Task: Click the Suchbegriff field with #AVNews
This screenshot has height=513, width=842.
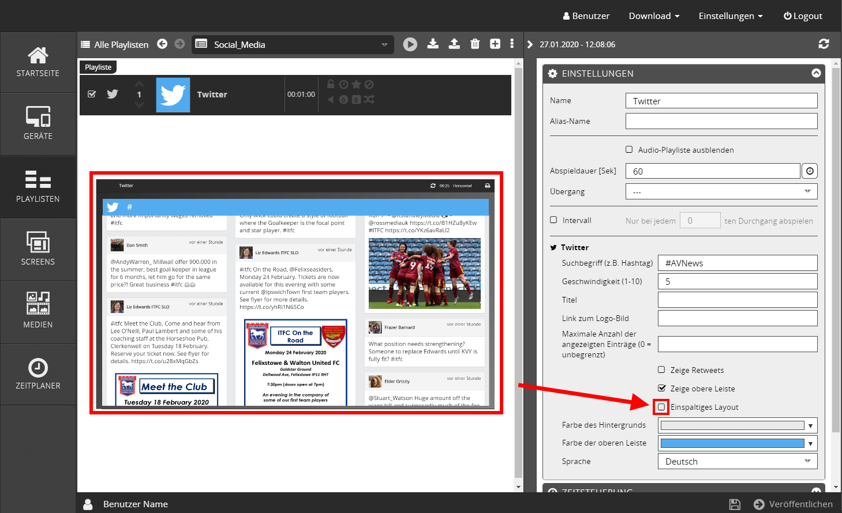Action: point(738,263)
